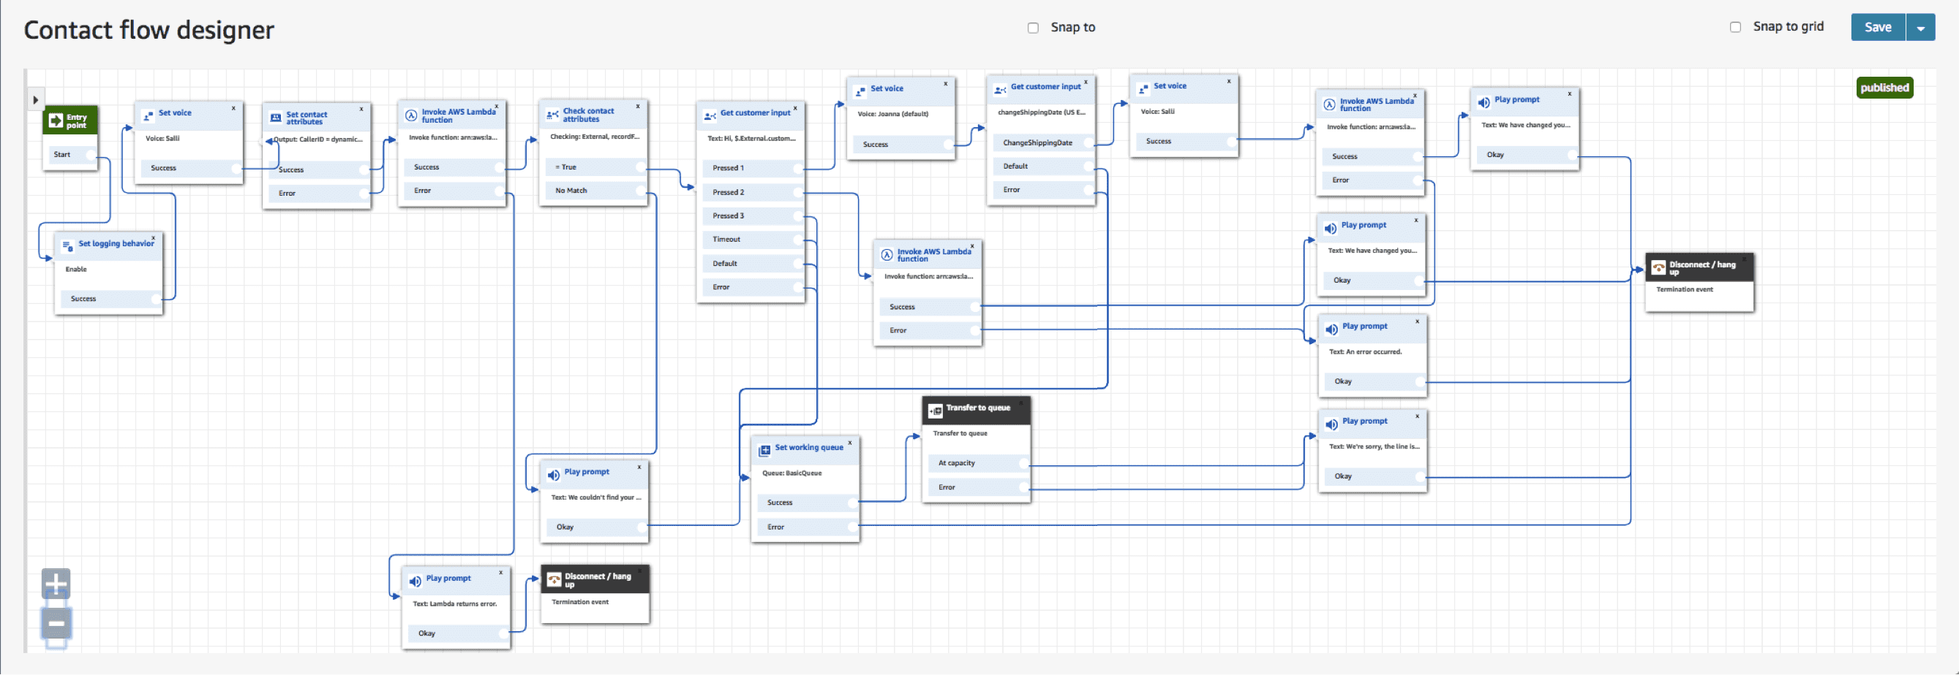Image resolution: width=1959 pixels, height=675 pixels.
Task: Click the Check contact attributes block icon
Action: tap(553, 115)
